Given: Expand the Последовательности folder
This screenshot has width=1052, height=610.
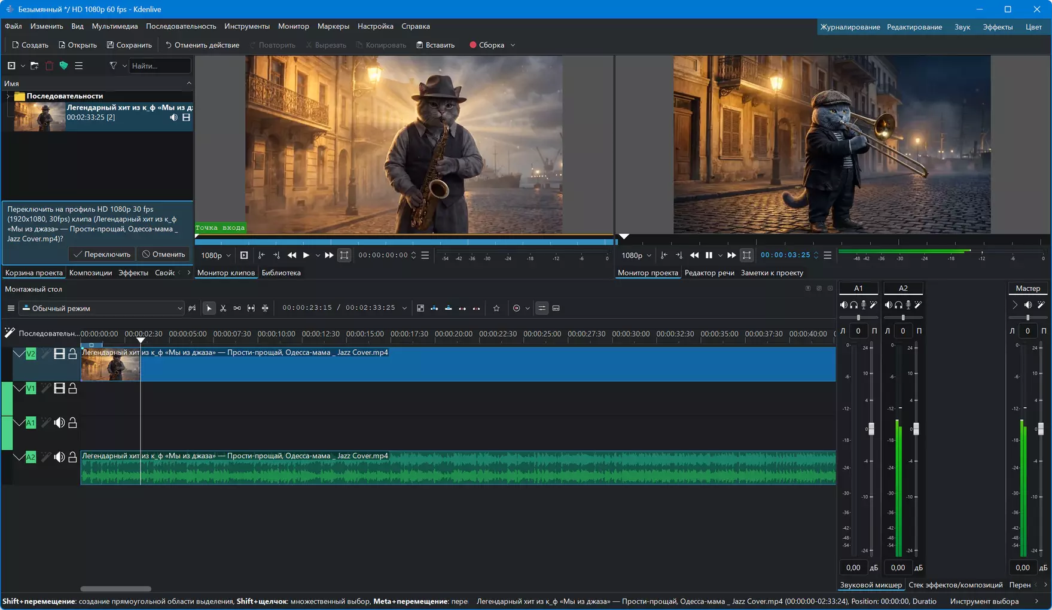Looking at the screenshot, I should 8,96.
